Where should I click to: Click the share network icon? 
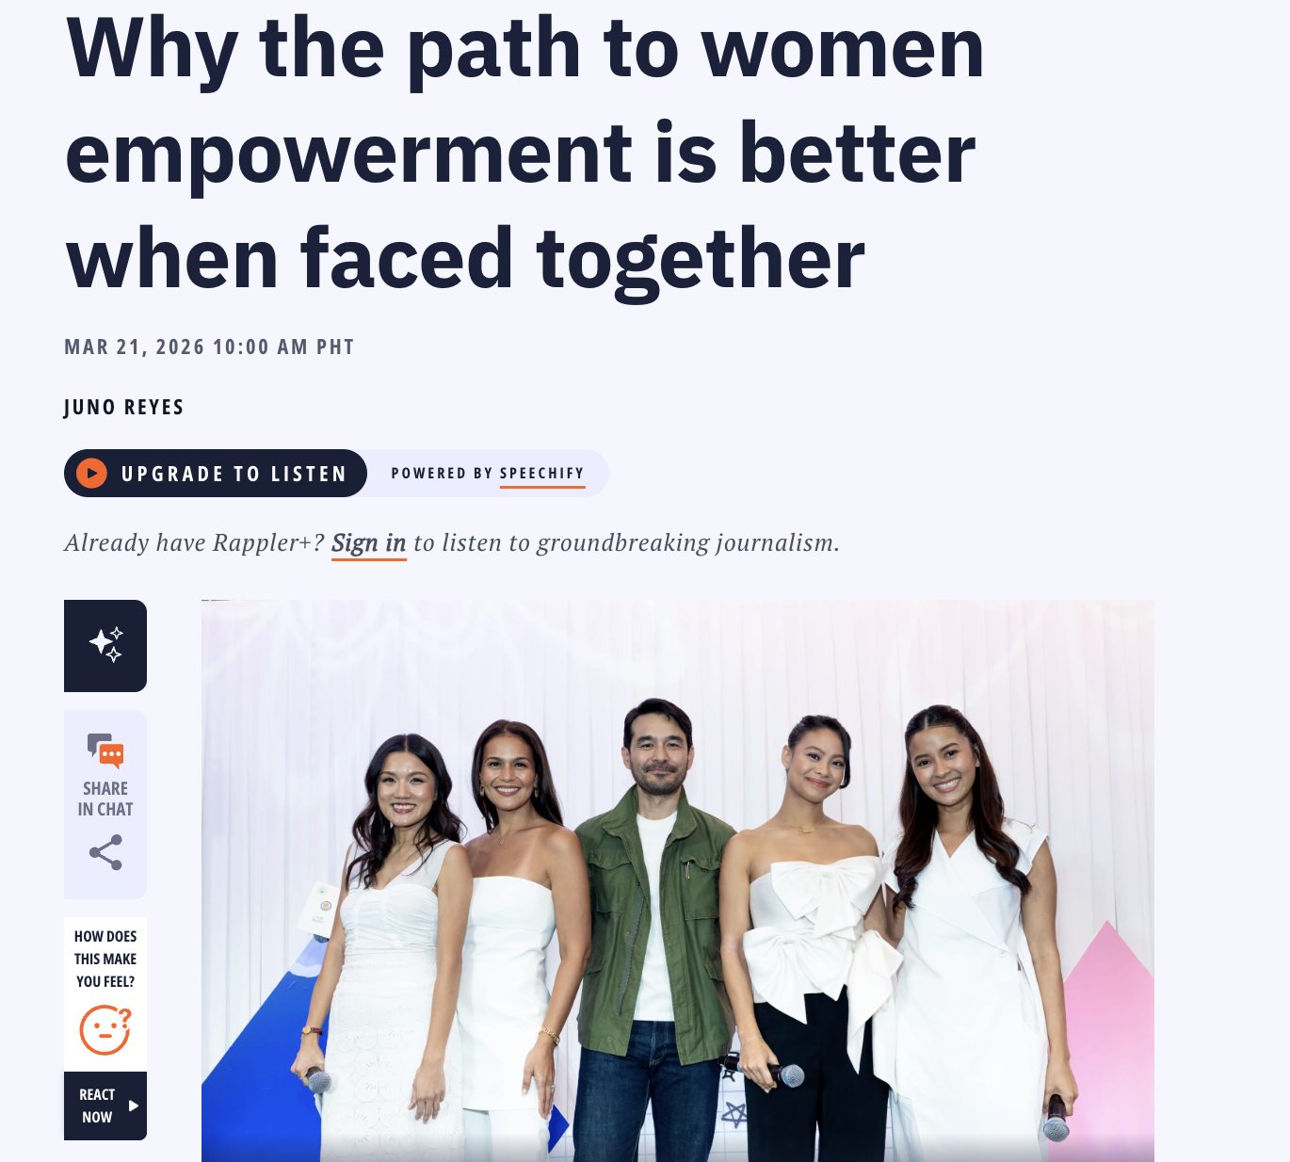(105, 853)
